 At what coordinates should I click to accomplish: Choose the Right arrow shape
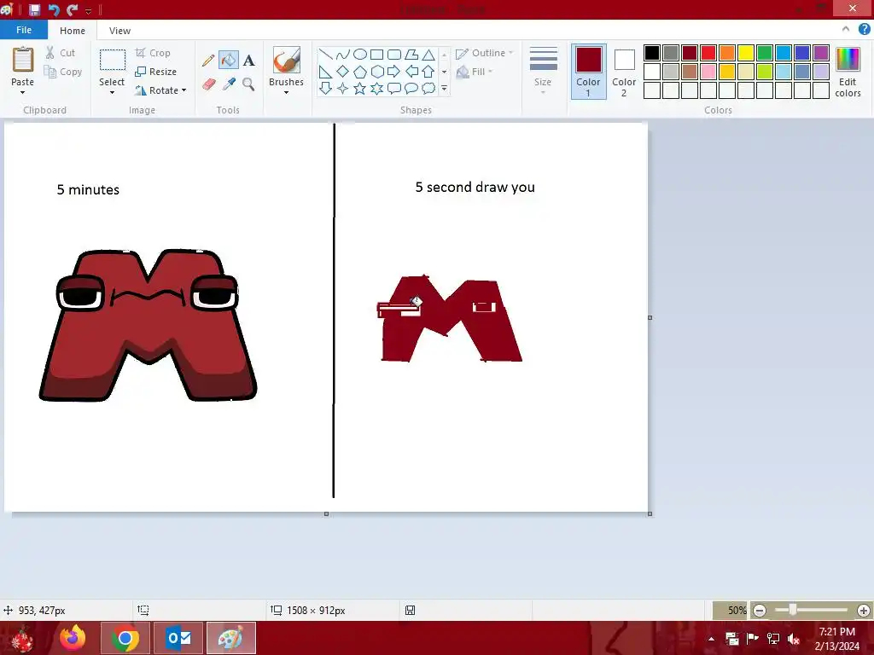click(x=394, y=72)
